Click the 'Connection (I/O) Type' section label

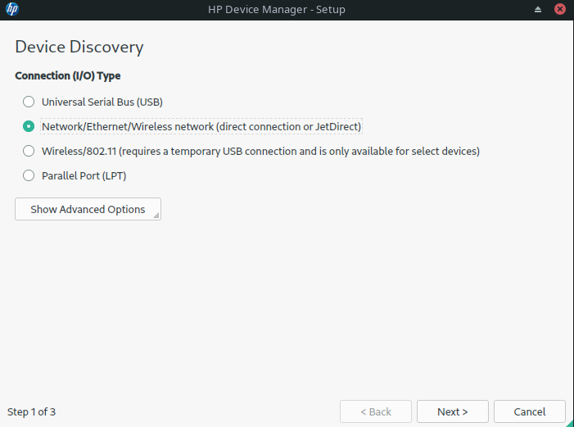[67, 76]
